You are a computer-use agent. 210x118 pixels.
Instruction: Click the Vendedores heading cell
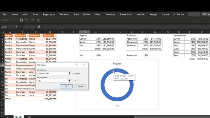(180, 35)
